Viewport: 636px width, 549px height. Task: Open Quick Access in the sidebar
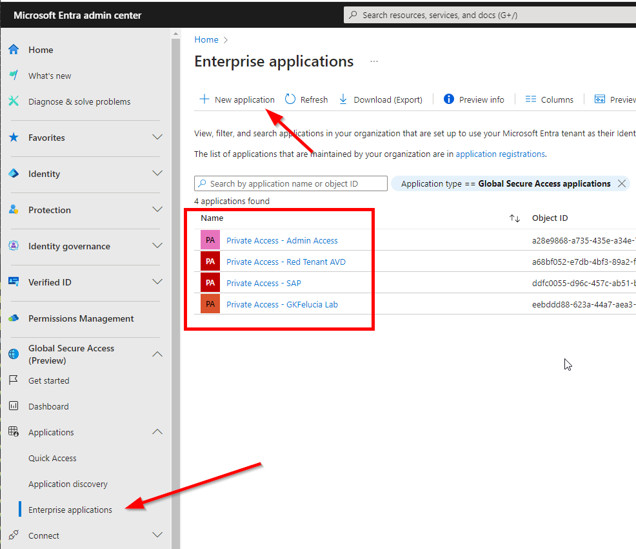(52, 458)
